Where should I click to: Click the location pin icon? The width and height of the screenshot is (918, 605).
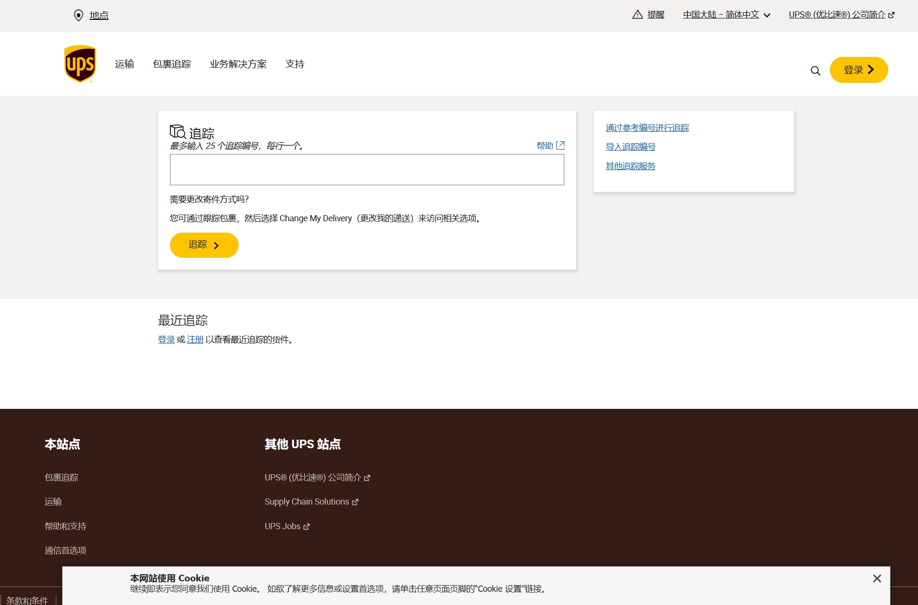tap(79, 16)
